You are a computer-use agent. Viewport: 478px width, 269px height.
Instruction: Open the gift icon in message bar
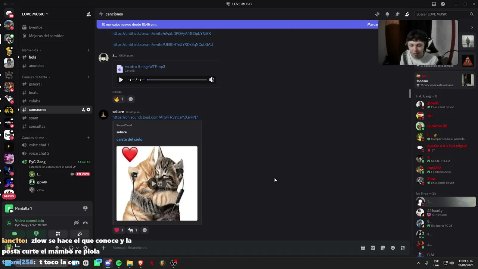[363, 248]
